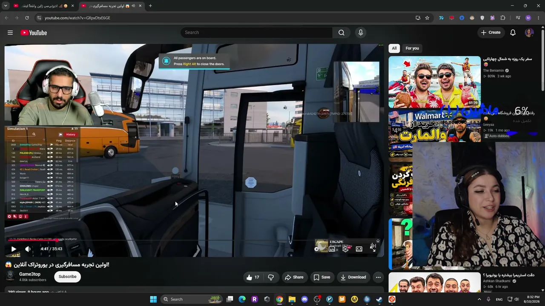Start voice search with the microphone
Screen dimensions: 545x306
click(x=361, y=33)
